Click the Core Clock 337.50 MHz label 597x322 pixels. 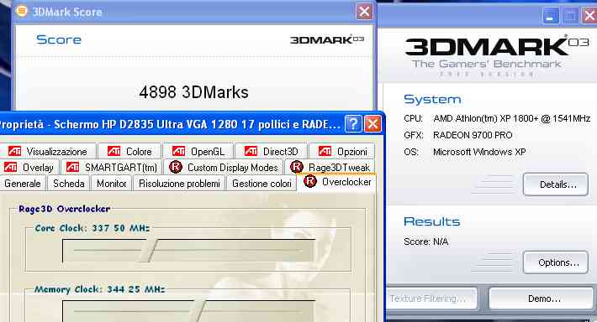(x=92, y=228)
